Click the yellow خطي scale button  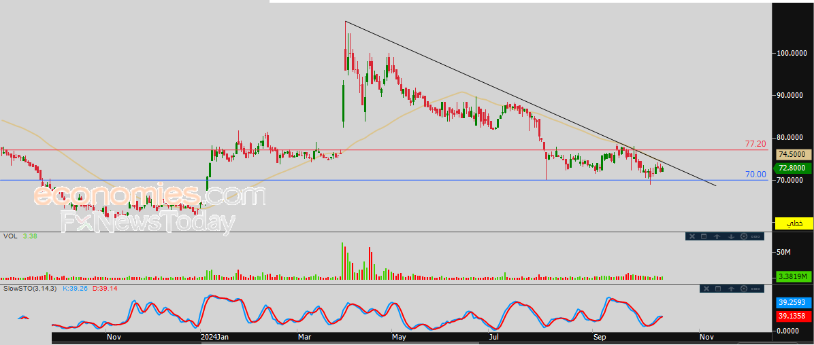[794, 224]
